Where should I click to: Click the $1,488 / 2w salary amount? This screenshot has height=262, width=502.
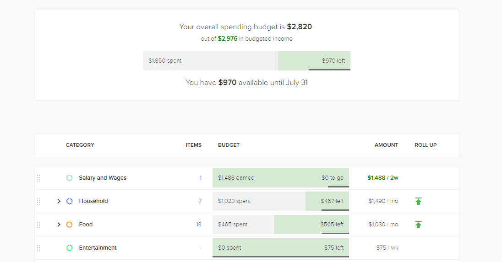pyautogui.click(x=382, y=178)
